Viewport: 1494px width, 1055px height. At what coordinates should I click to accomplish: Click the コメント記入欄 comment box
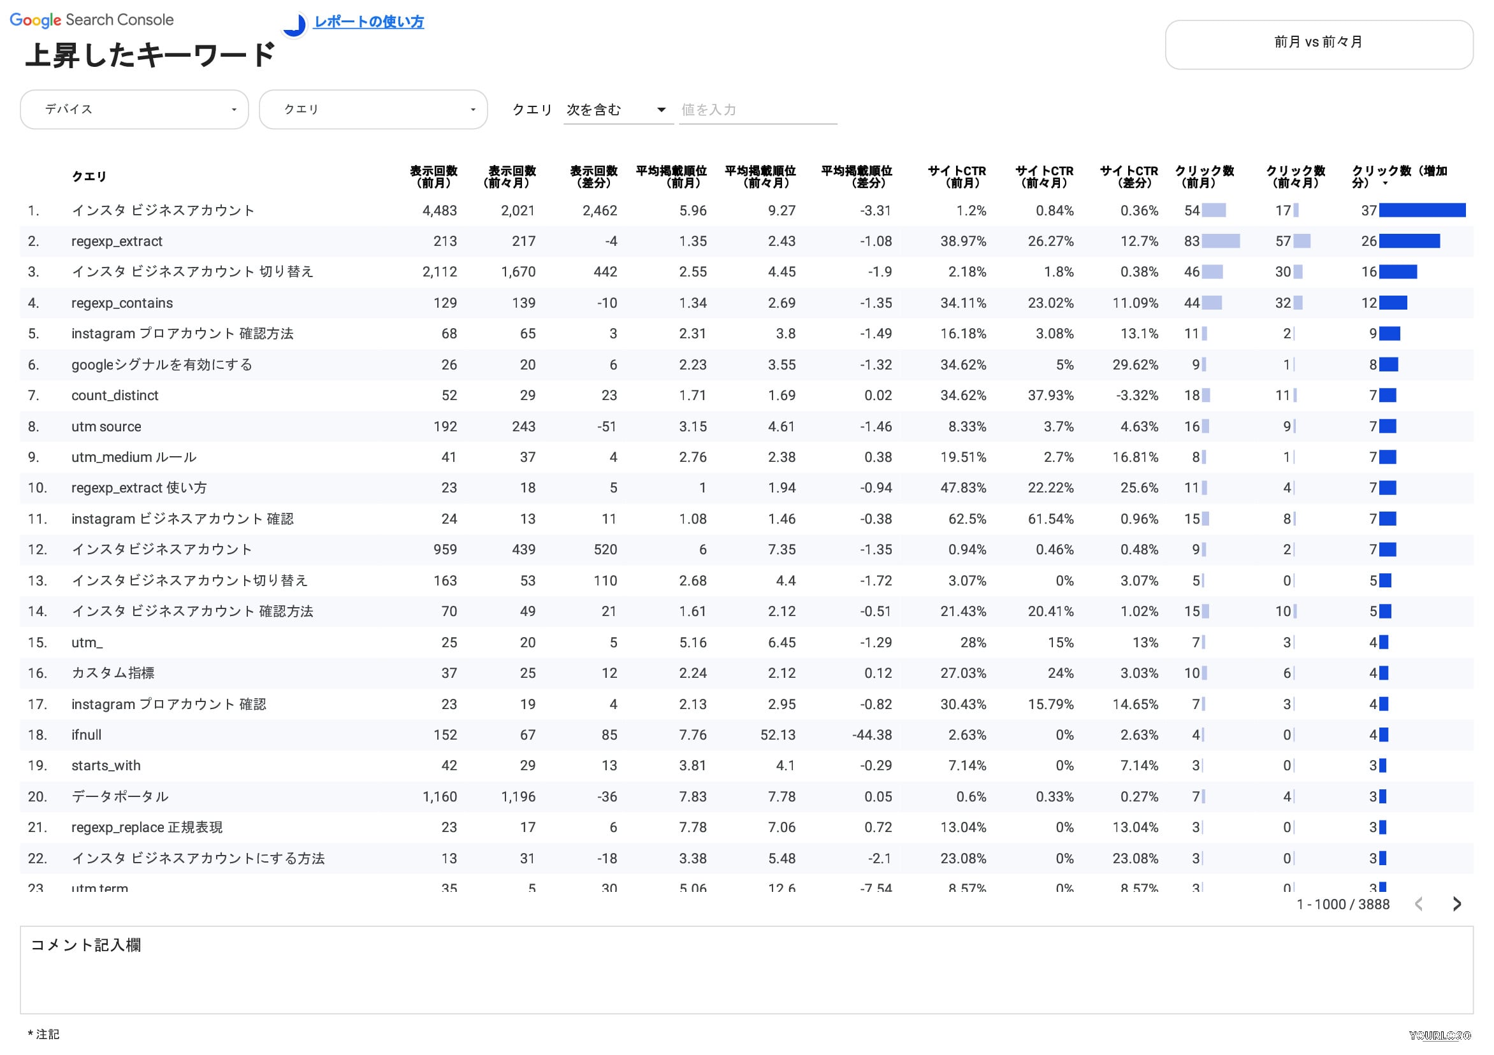746,970
